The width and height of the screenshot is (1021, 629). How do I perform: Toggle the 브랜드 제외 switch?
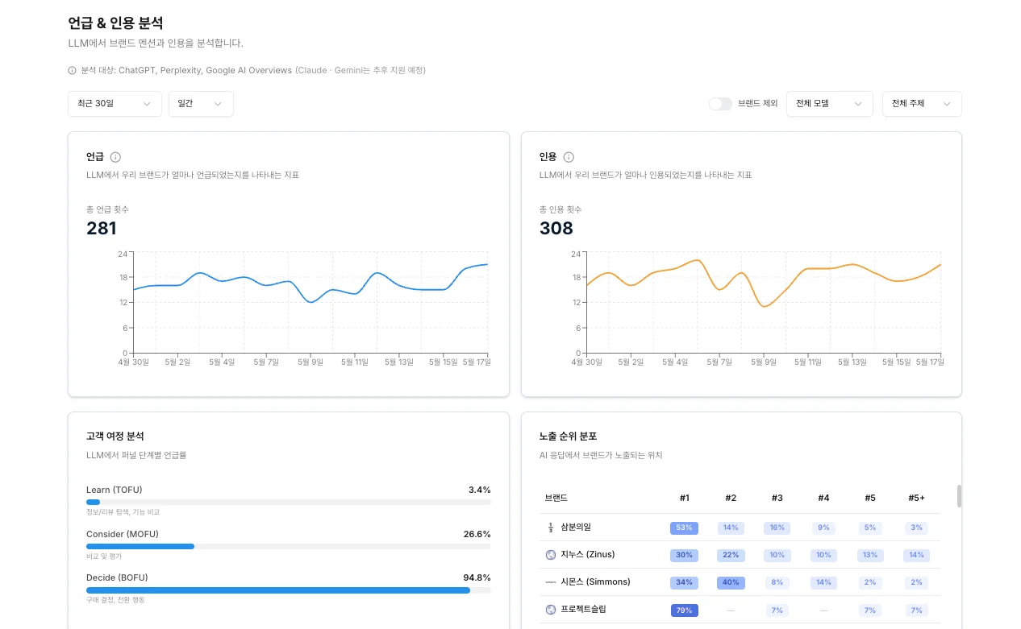[720, 104]
